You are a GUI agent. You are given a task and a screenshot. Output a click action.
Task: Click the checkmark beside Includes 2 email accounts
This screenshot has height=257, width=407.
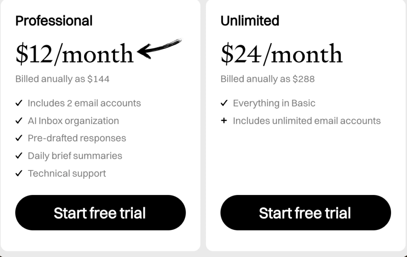click(19, 103)
